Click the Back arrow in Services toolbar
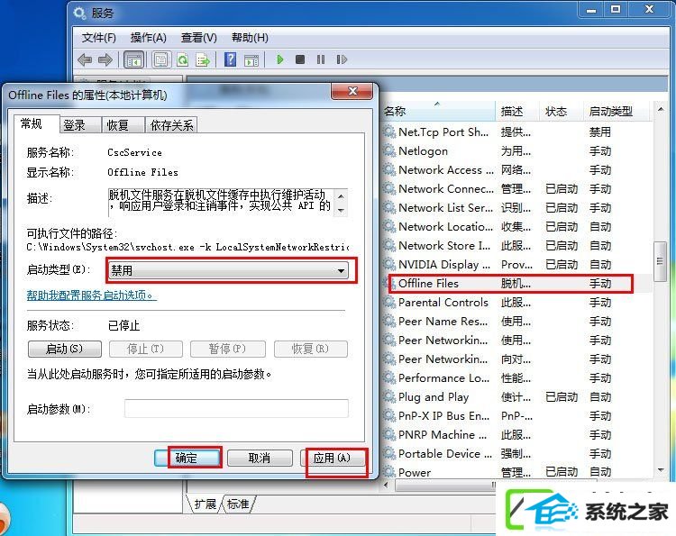Screen dimensions: 676x536 click(x=85, y=59)
